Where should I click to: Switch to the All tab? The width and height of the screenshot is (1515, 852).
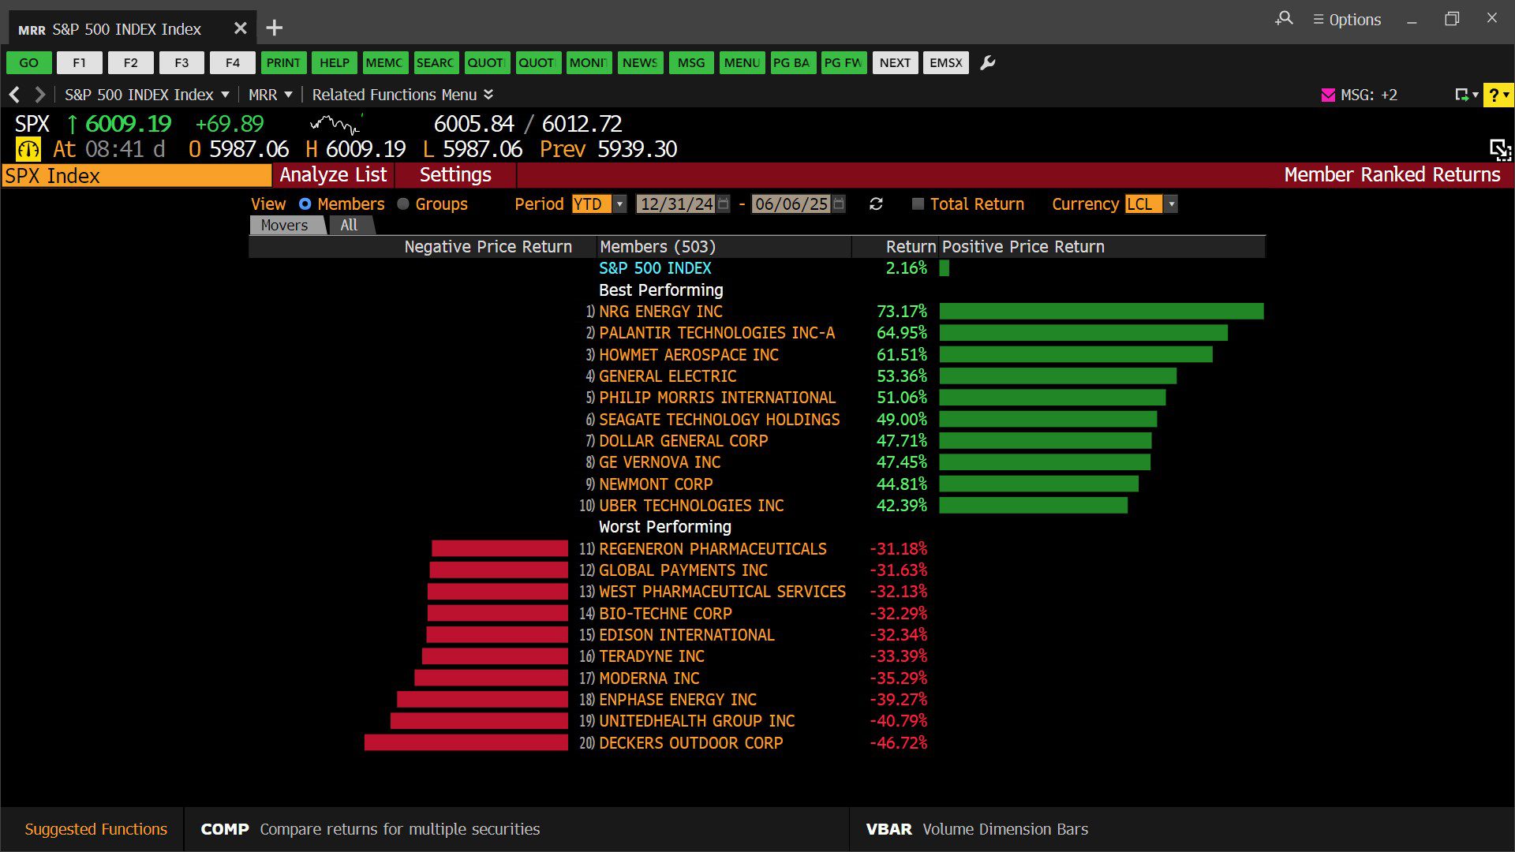(x=349, y=226)
